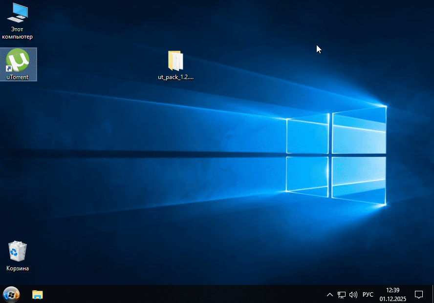Click the date 01.12.2025 in the tray
434x303 pixels.
click(x=392, y=299)
